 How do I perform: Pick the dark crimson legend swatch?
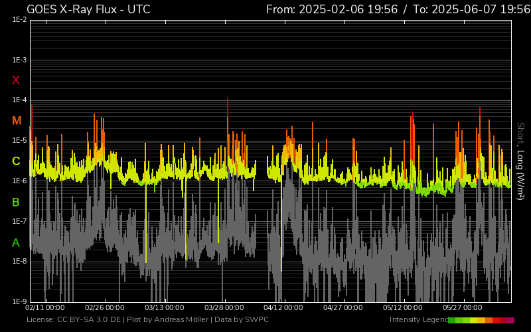point(504,320)
